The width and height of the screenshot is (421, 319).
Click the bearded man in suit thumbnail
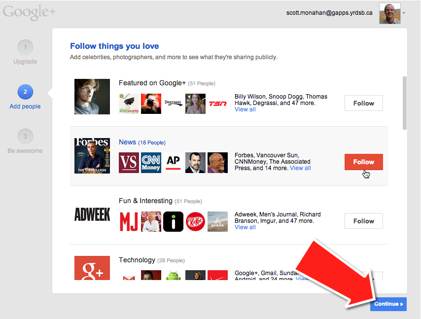click(195, 163)
